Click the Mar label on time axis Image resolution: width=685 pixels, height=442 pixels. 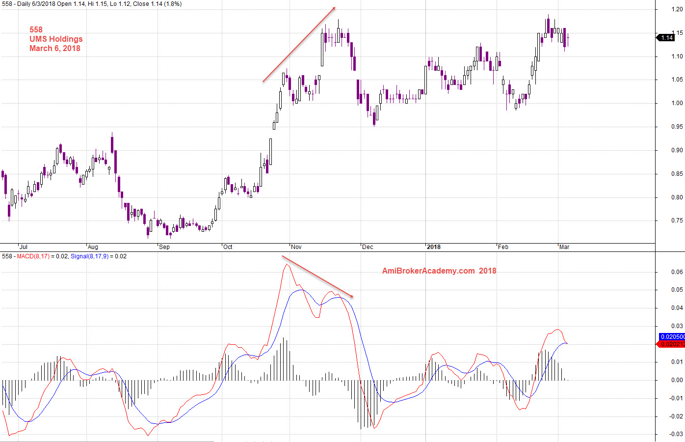(x=564, y=247)
